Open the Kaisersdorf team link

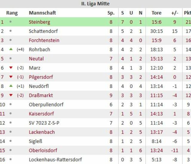[x=41, y=114]
